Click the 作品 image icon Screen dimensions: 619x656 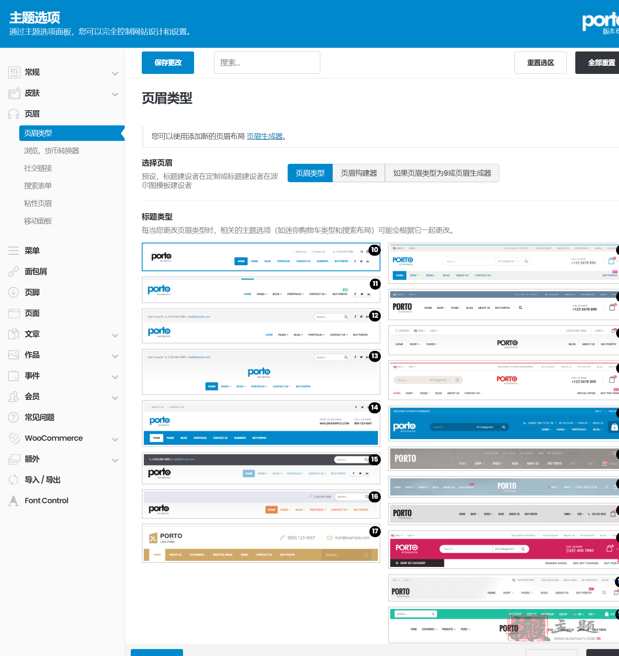[14, 355]
